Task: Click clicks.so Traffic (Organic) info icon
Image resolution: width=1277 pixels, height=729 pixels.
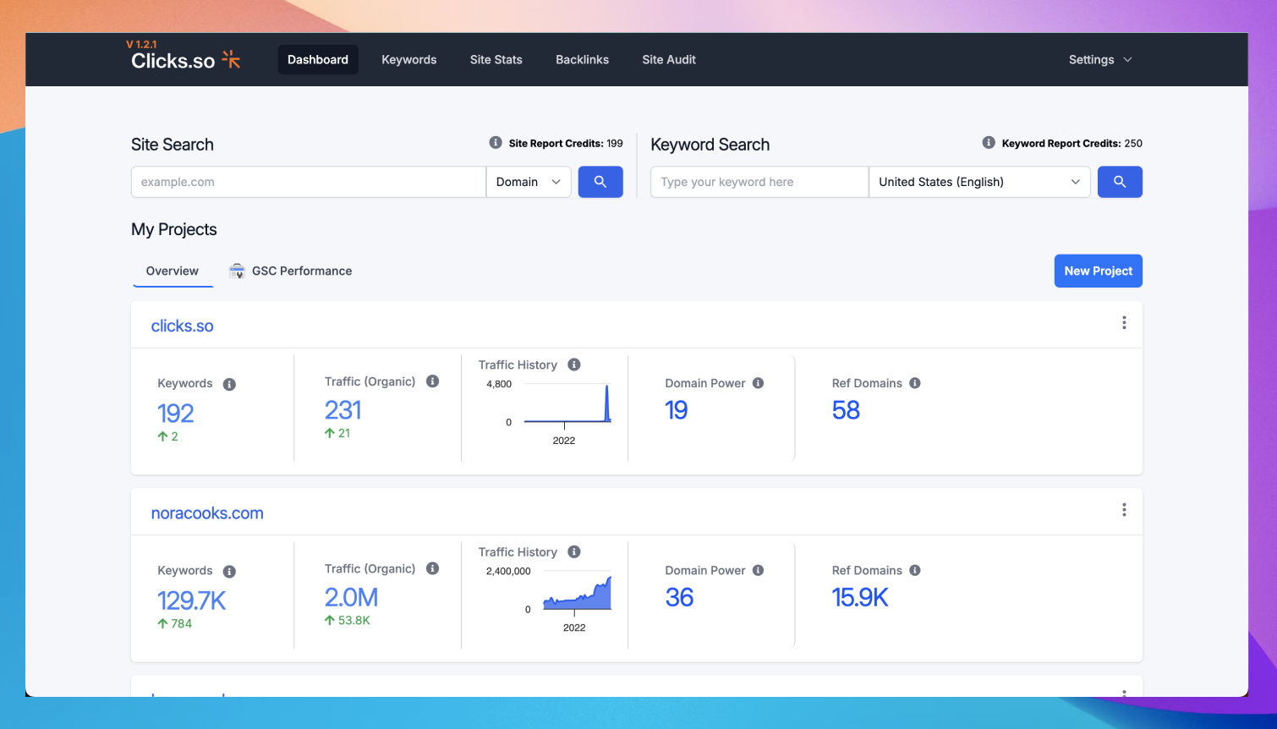Action: tap(432, 381)
